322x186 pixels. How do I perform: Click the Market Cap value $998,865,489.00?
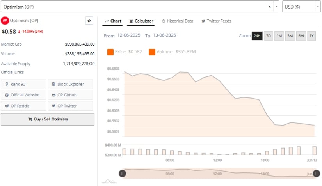click(80, 44)
